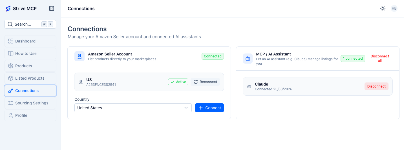Click Disconnect all assistants

[380, 59]
